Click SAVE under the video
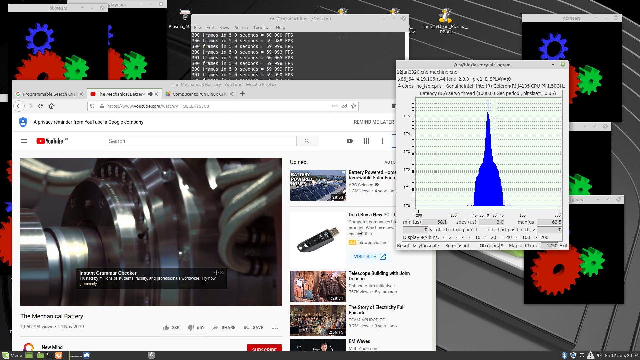This screenshot has width=640, height=360. point(253,328)
